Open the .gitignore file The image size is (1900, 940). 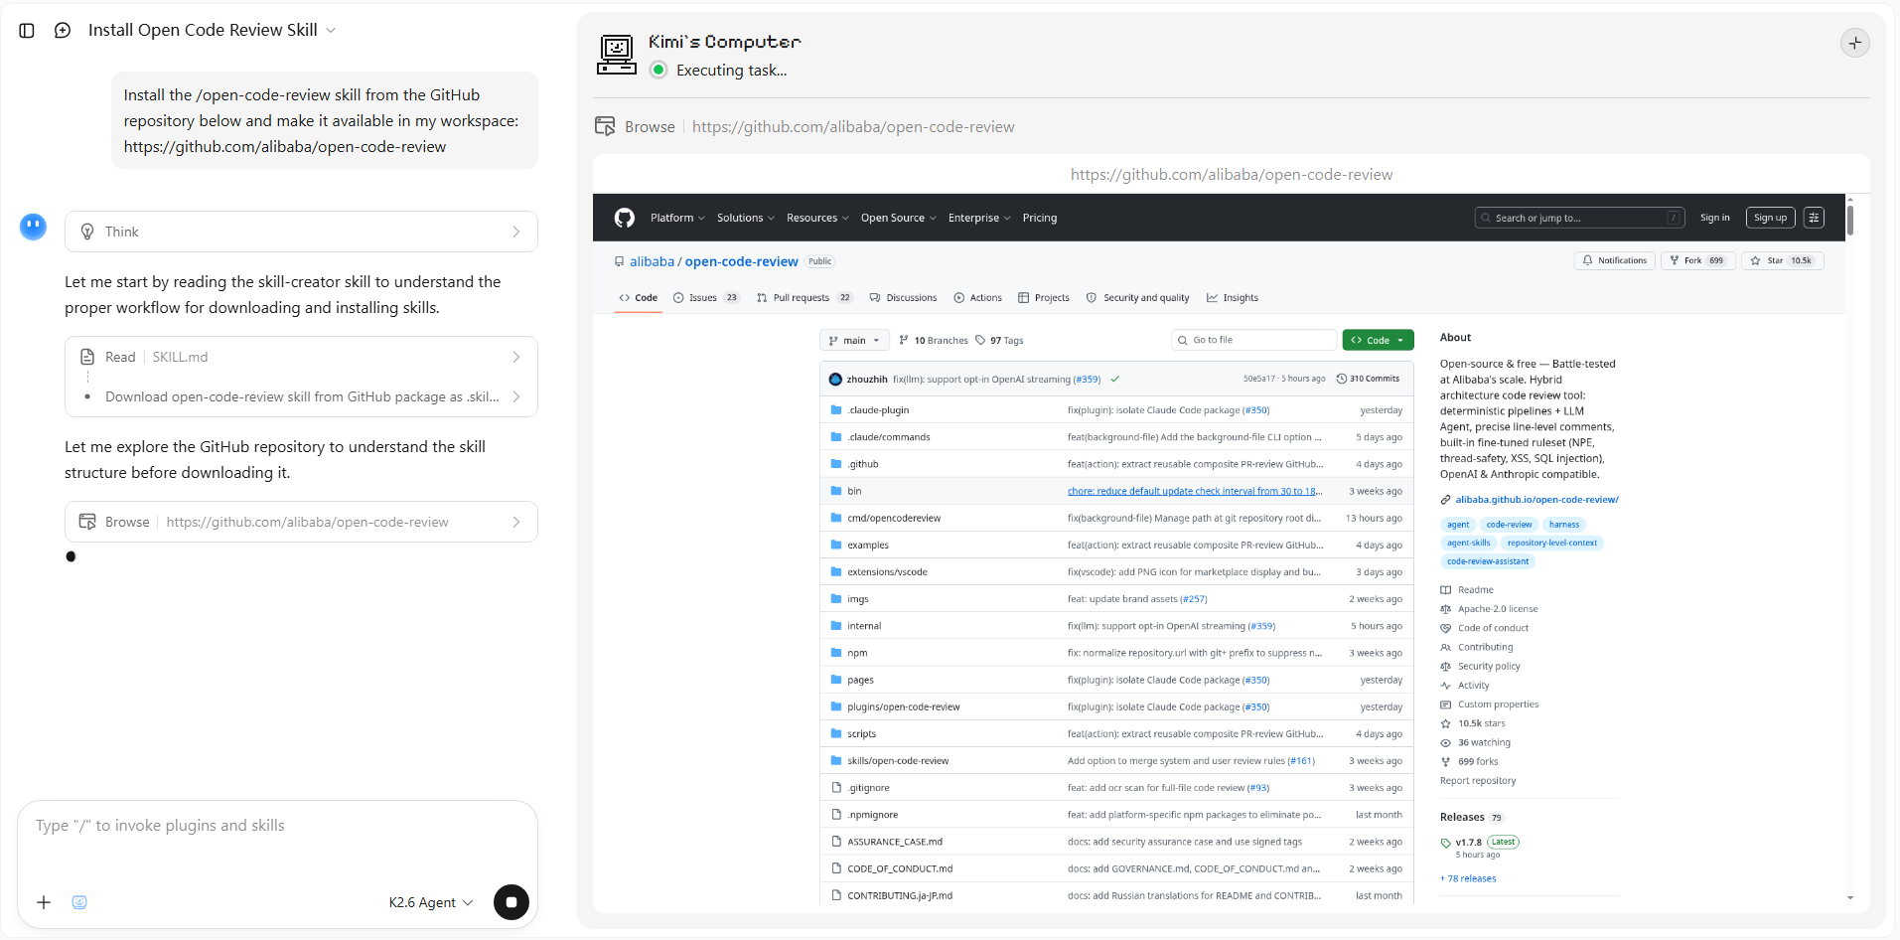[868, 788]
